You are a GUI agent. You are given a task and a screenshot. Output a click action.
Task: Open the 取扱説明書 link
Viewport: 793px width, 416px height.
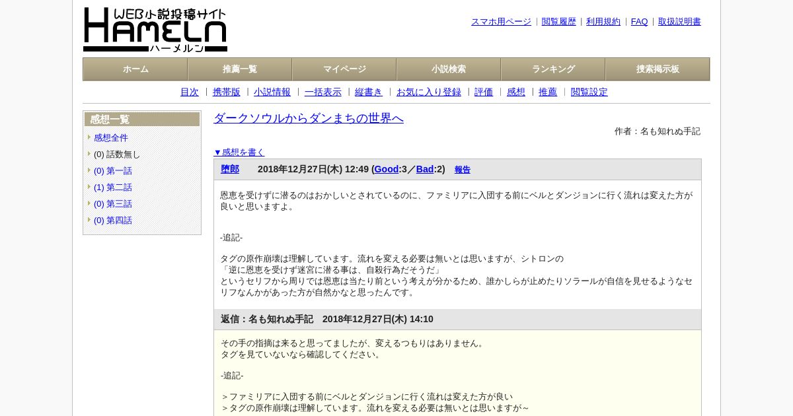[679, 22]
